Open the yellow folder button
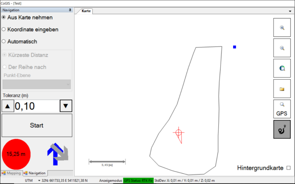 (282, 89)
